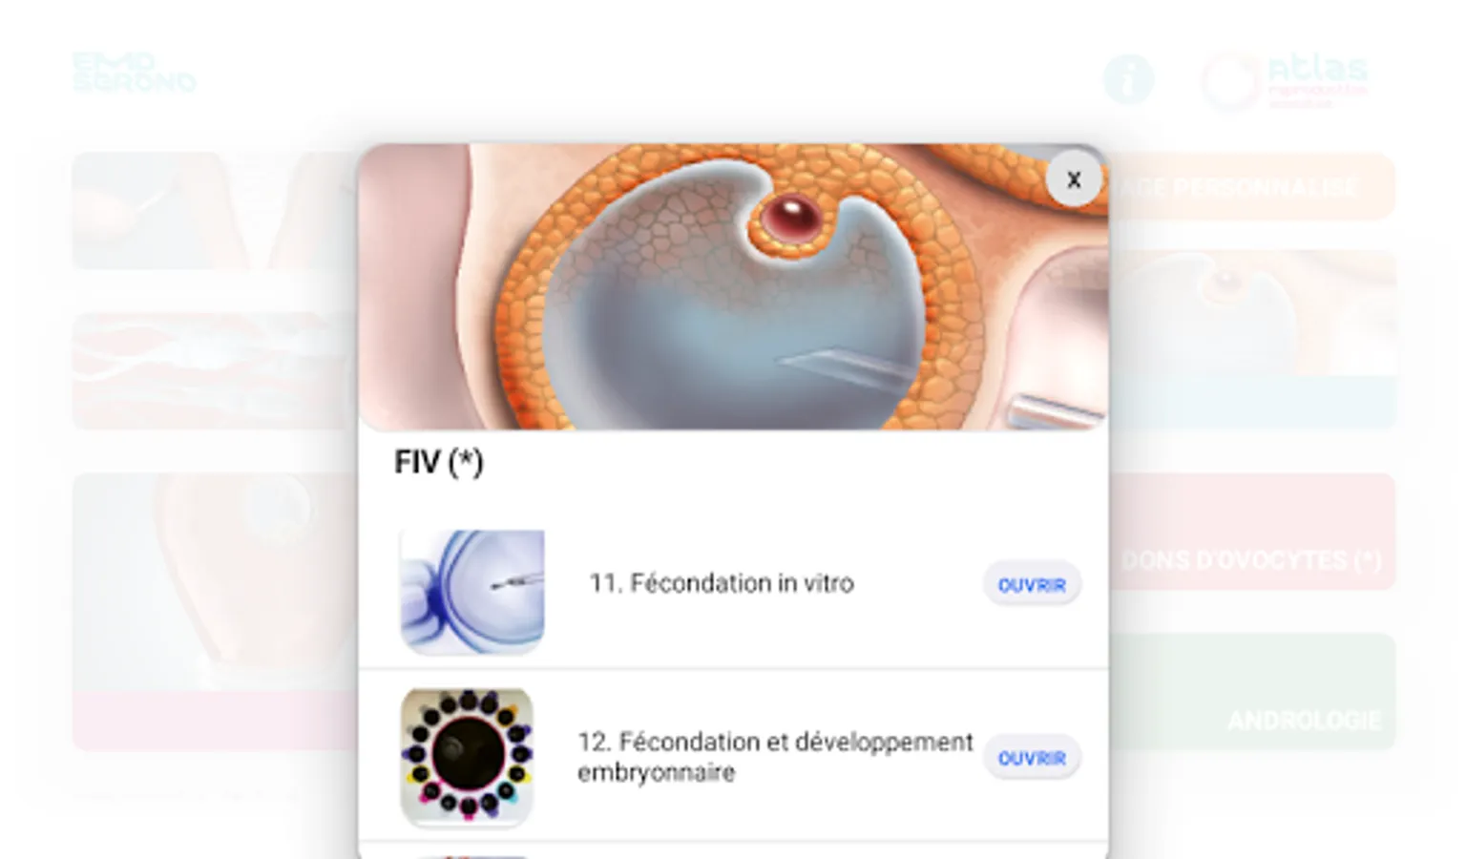The height and width of the screenshot is (859, 1466).
Task: Click the follicle illustration banner image
Action: (x=733, y=287)
